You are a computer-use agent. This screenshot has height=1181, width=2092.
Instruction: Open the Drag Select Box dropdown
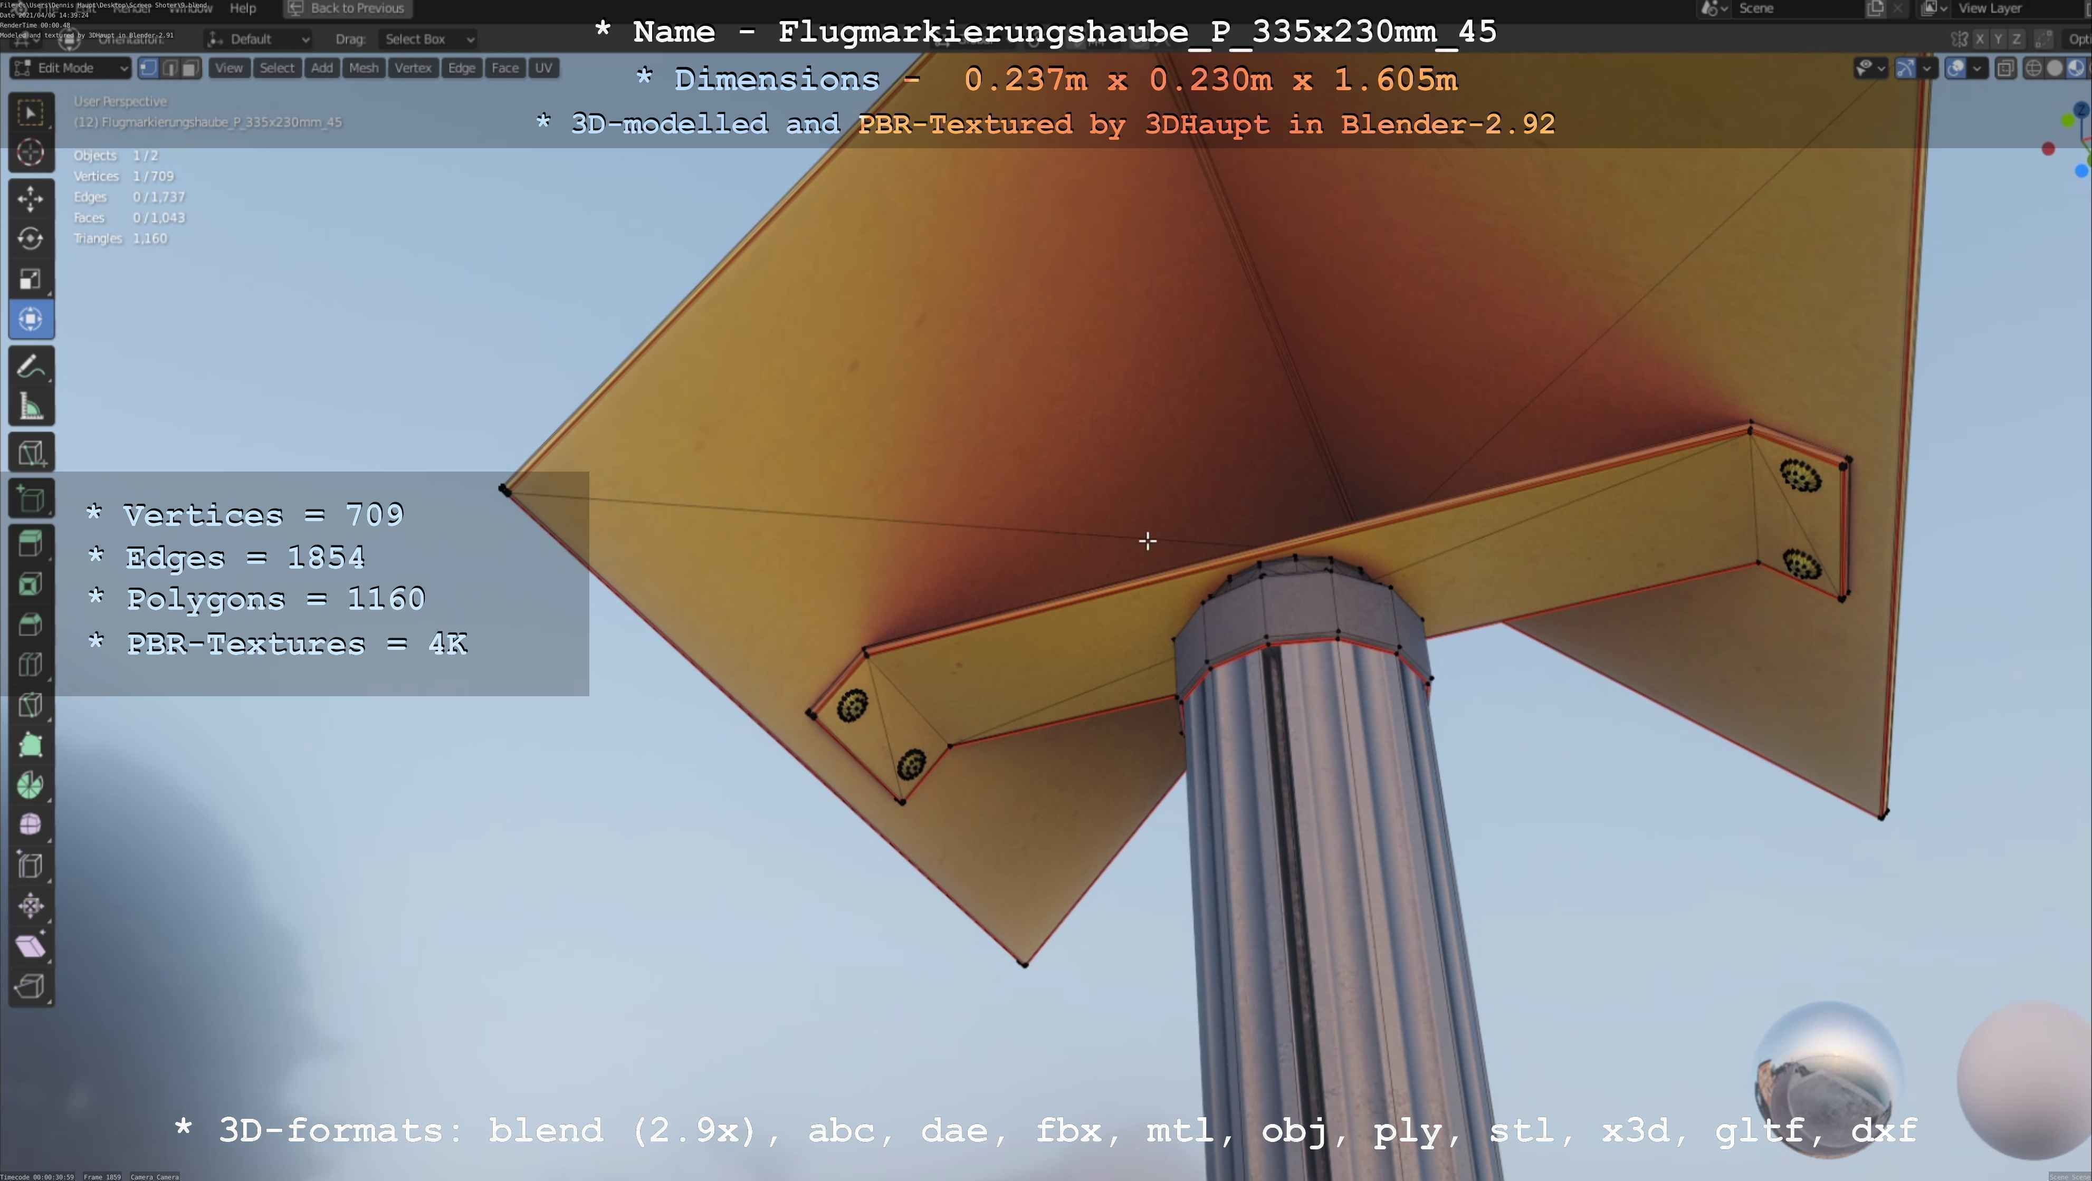click(x=428, y=39)
